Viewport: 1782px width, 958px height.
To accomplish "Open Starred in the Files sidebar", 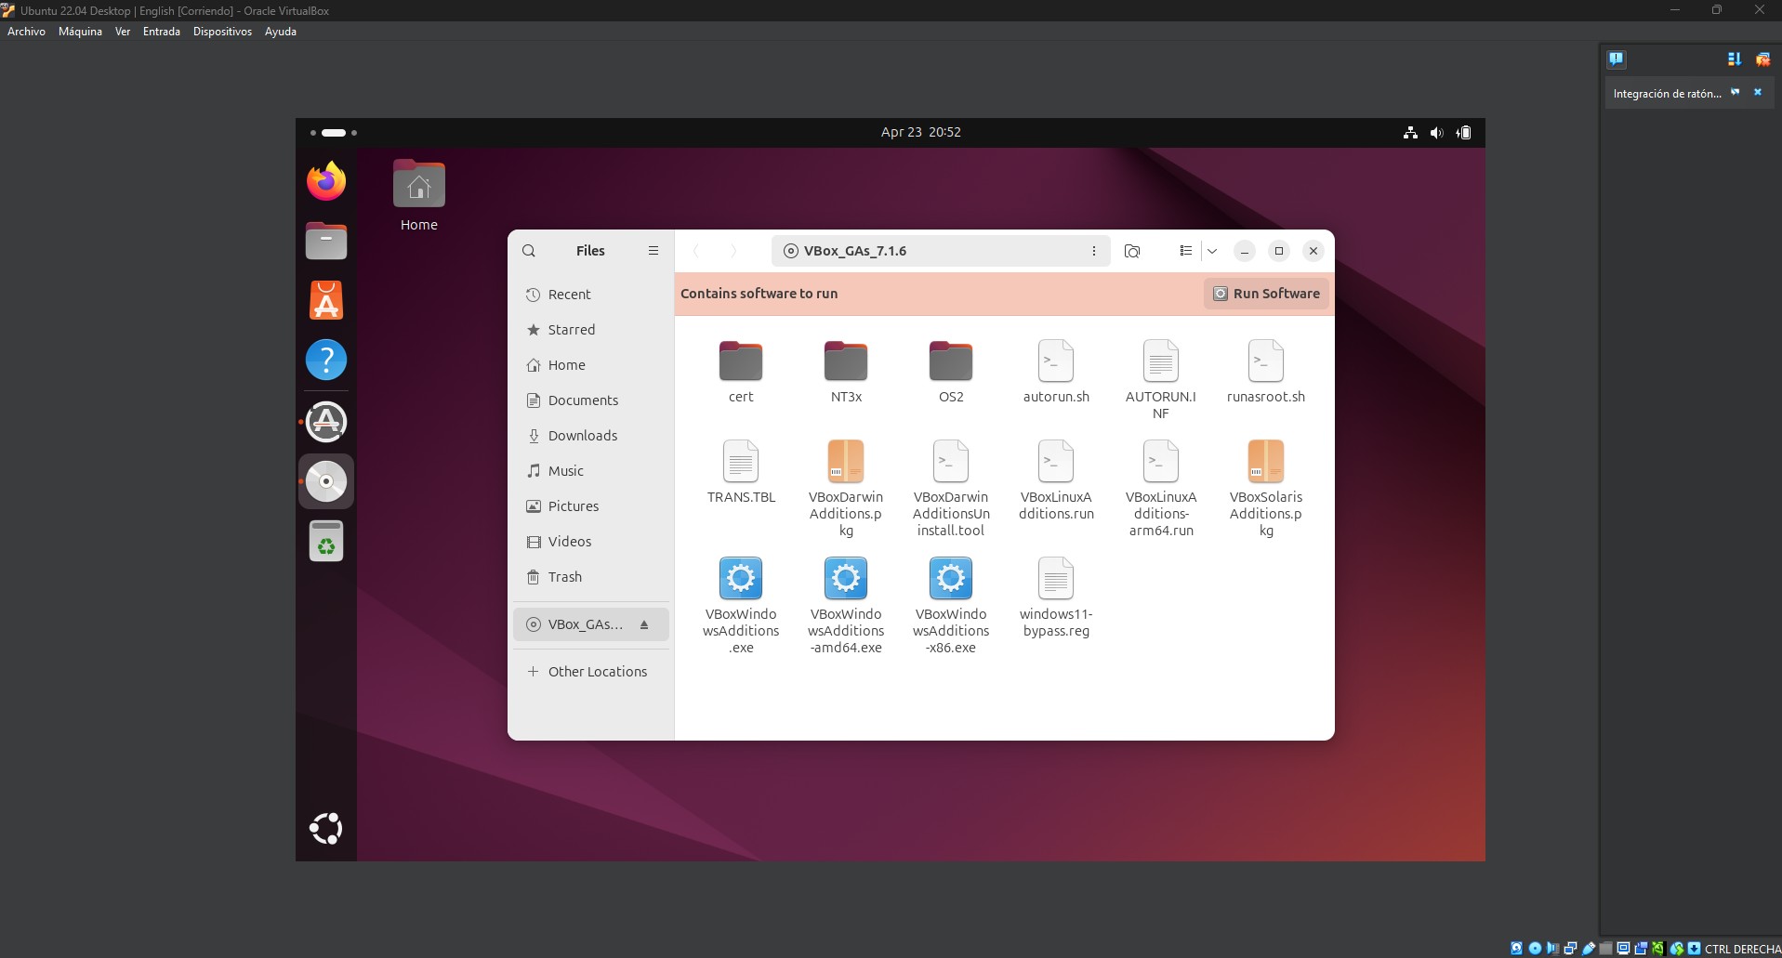I will point(591,330).
